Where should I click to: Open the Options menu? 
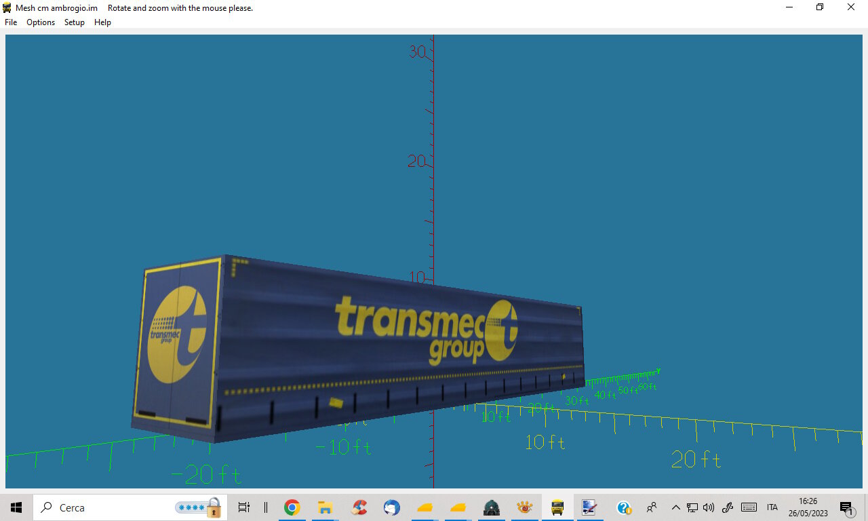[x=41, y=22]
